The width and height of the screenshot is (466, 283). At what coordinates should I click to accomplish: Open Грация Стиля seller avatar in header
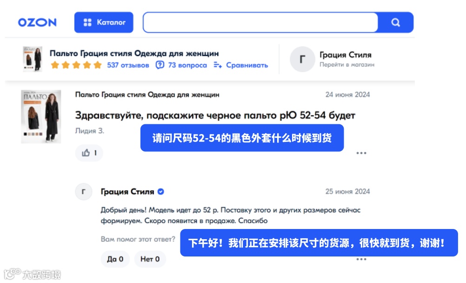(x=302, y=59)
